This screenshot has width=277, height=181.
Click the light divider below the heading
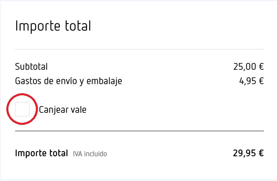click(x=139, y=49)
